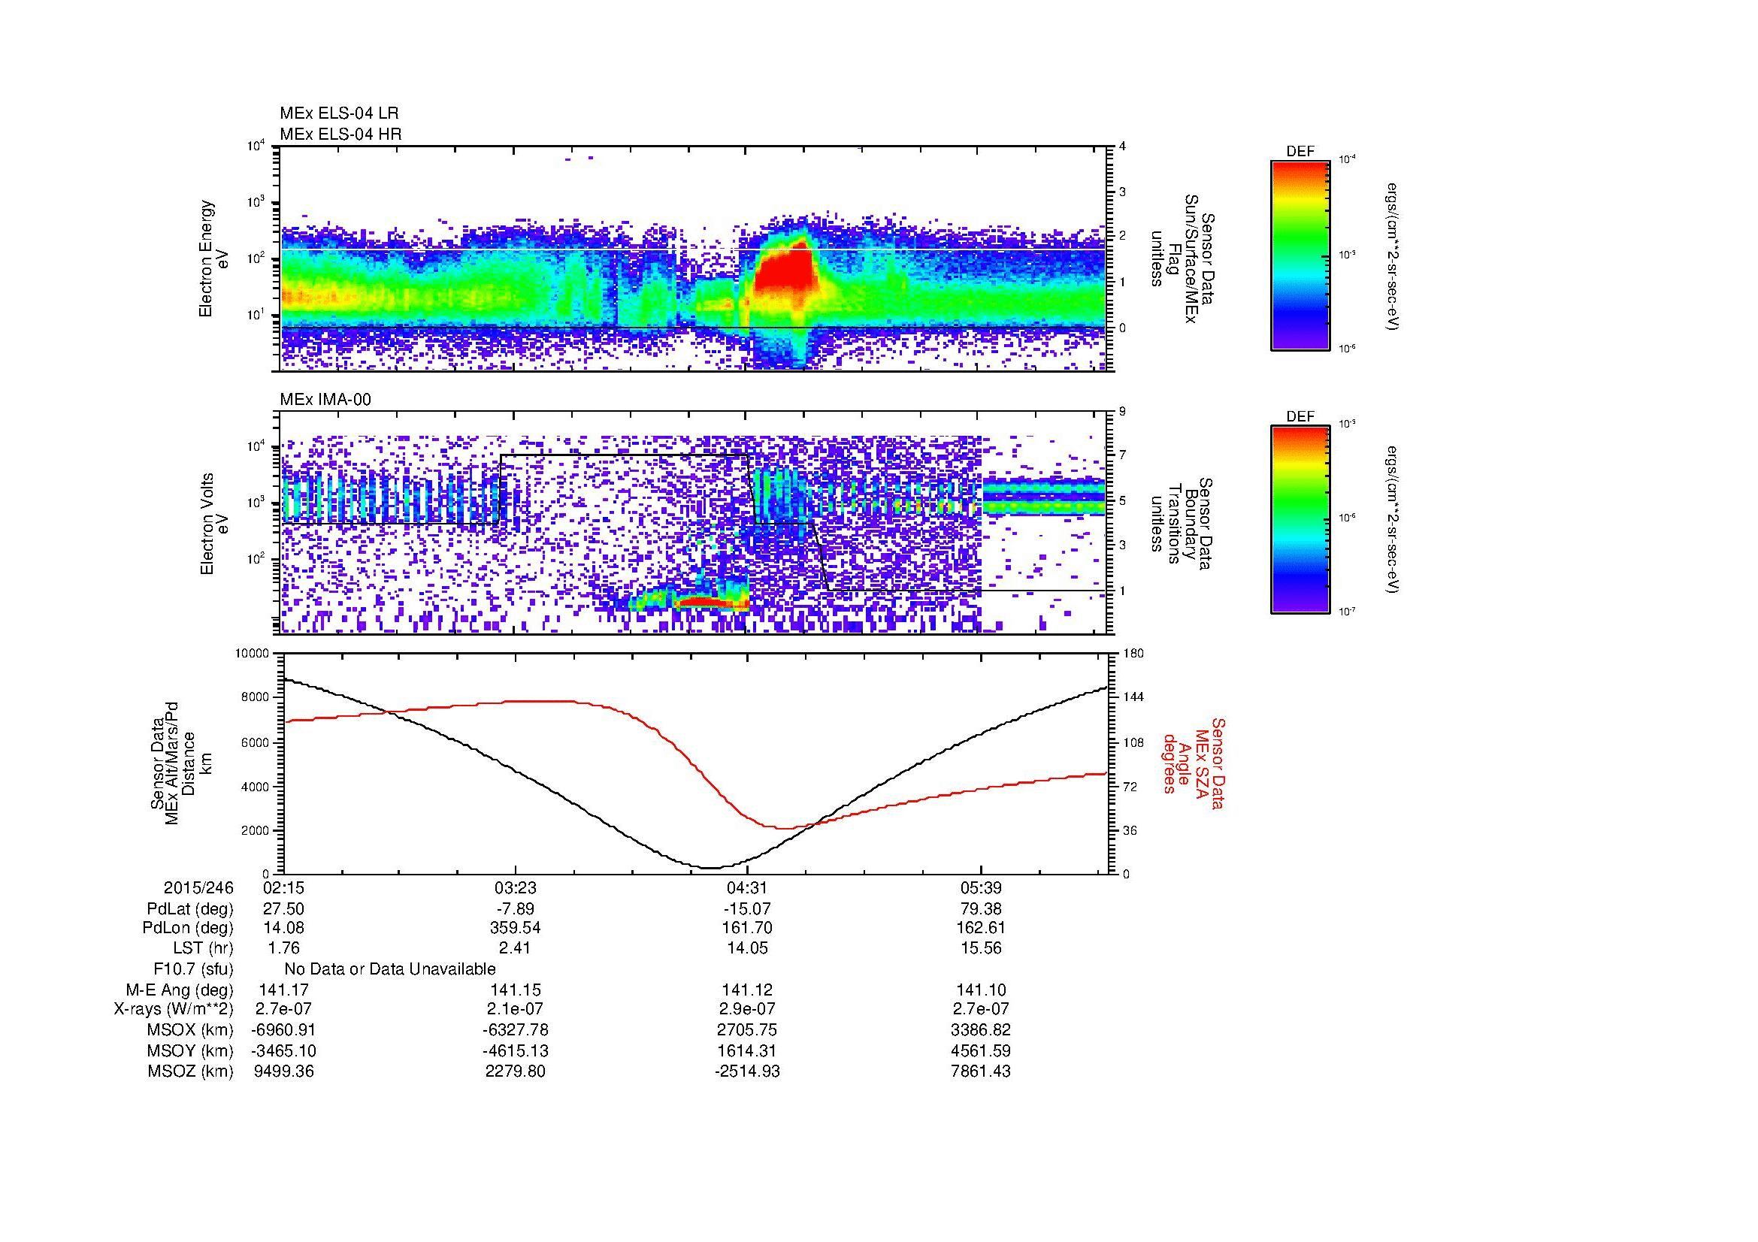Click MSOZ value '7861.43'
Viewport: 1758px width, 1242px height.
pos(981,1071)
